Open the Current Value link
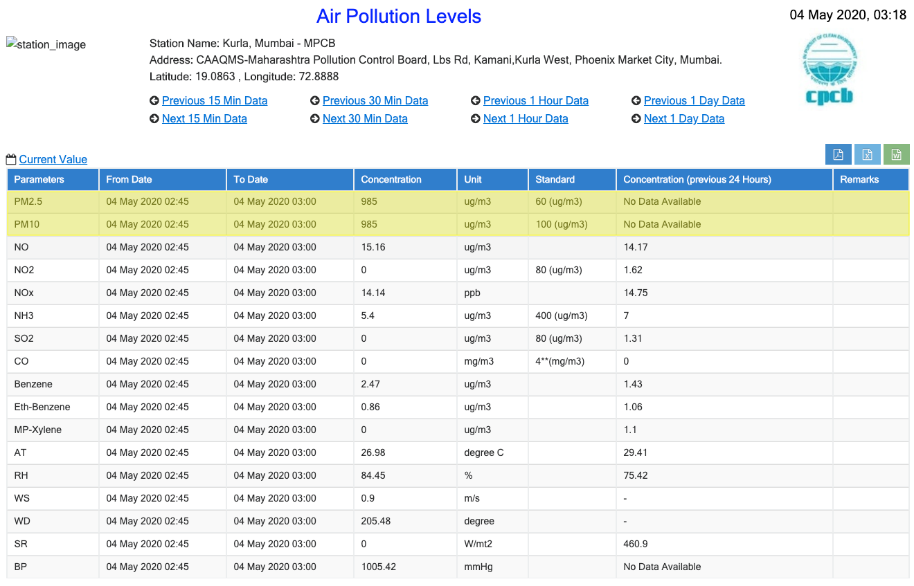This screenshot has width=914, height=586. [53, 160]
